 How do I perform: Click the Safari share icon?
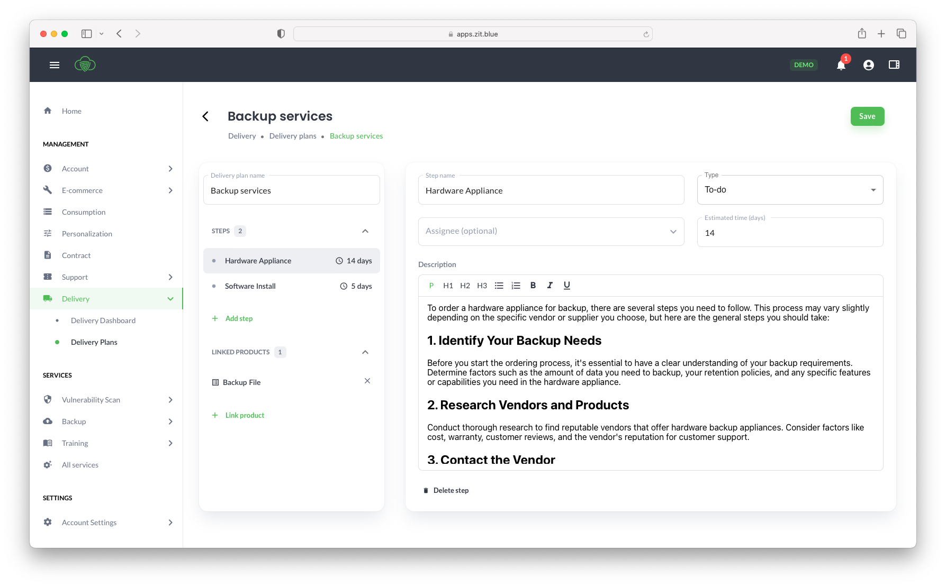pos(862,33)
